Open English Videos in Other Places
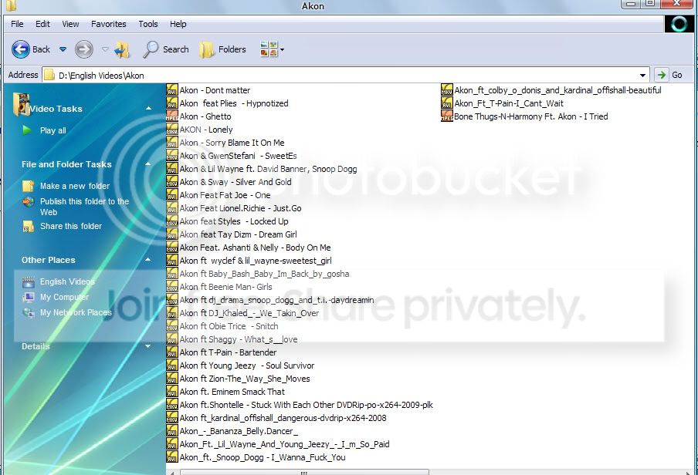This screenshot has width=698, height=475. pyautogui.click(x=67, y=281)
